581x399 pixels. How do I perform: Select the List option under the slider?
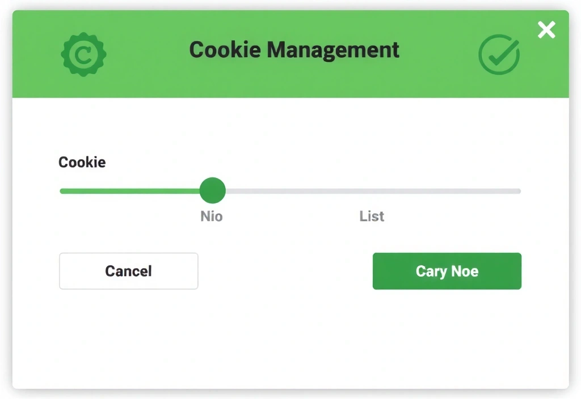(x=372, y=216)
